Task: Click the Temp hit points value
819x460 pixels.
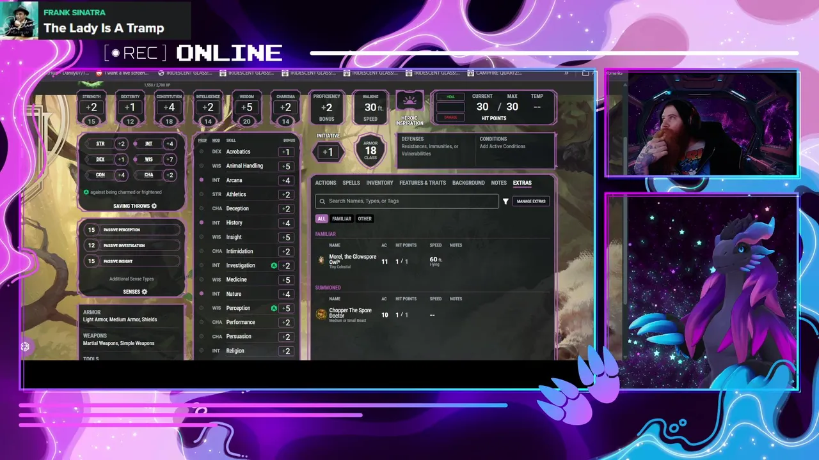Action: (537, 107)
